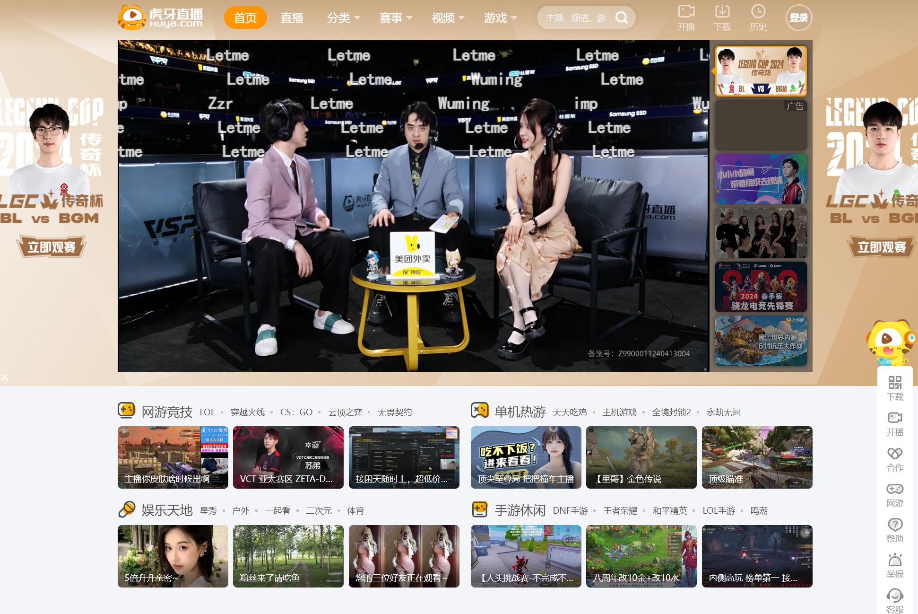Select the Legend Cup 2024 BL VS BGM thumbnail
Image resolution: width=918 pixels, height=614 pixels.
(761, 71)
